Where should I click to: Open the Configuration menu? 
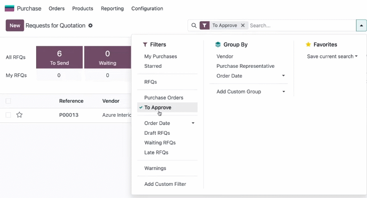coord(147,9)
